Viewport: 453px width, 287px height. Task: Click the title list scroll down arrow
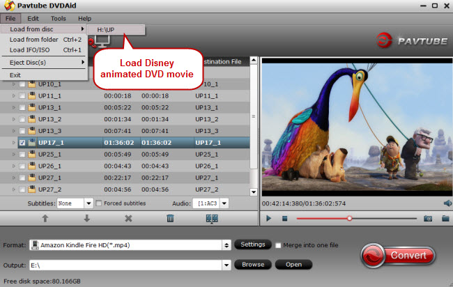[x=254, y=192]
